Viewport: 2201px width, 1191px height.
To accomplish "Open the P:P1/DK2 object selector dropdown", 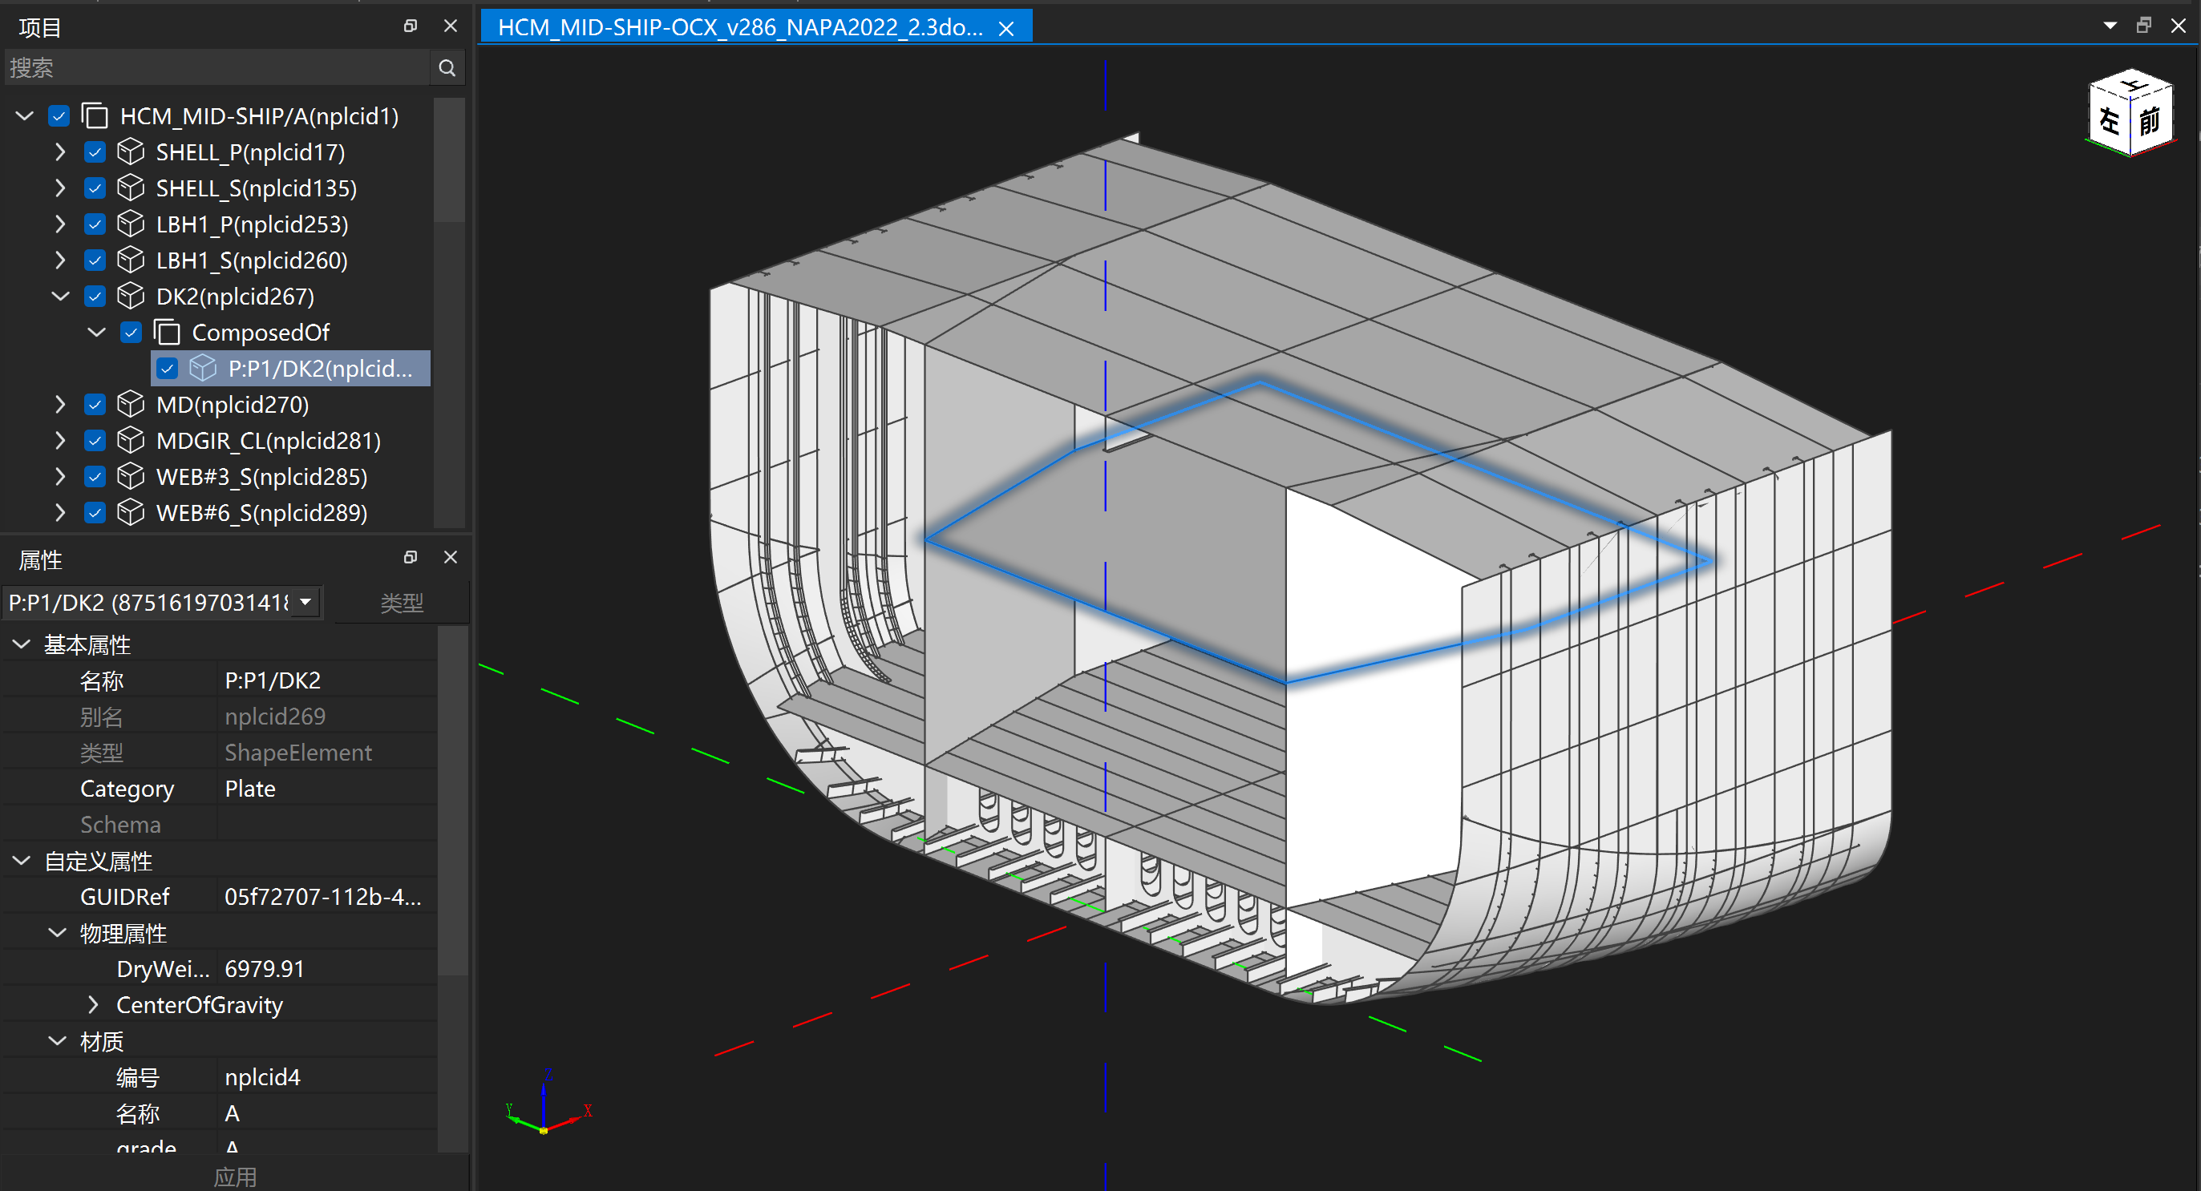I will 305,602.
